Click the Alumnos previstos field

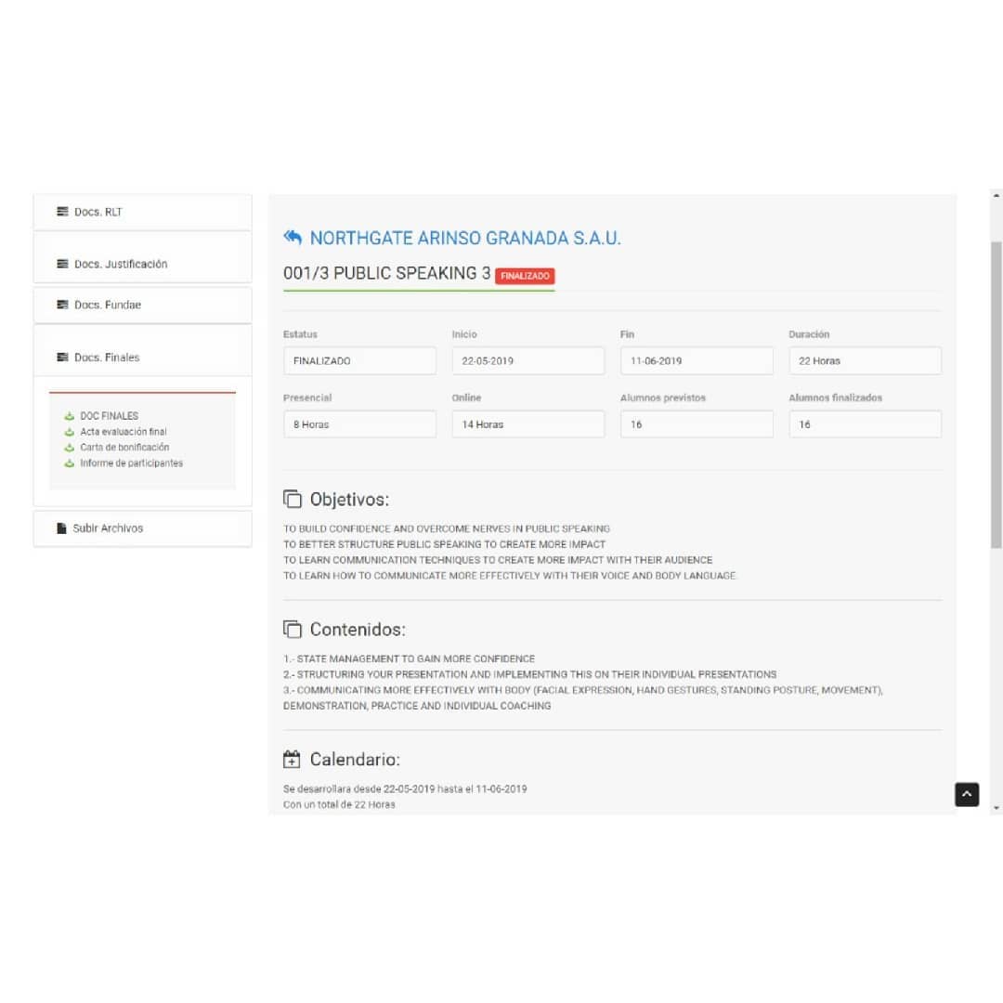click(x=697, y=424)
